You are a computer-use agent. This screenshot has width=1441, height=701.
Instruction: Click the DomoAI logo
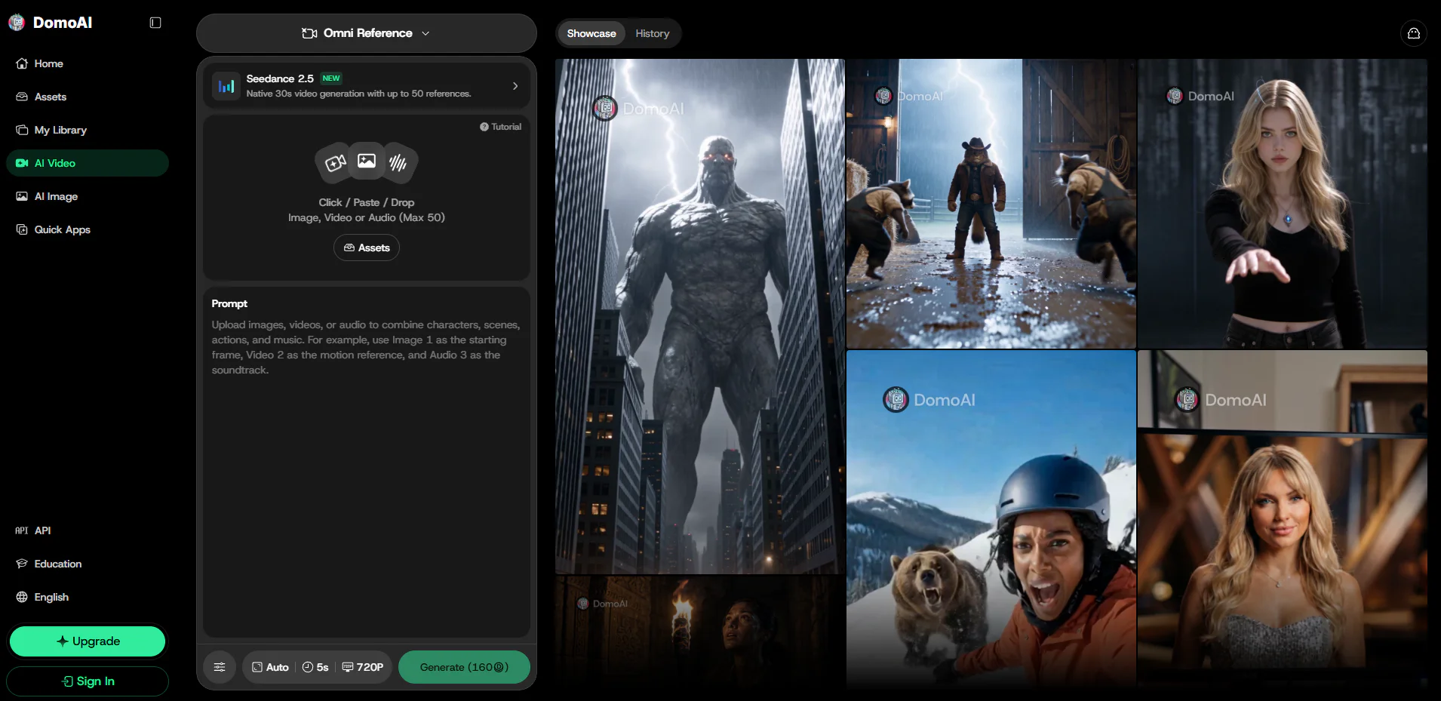tap(51, 23)
